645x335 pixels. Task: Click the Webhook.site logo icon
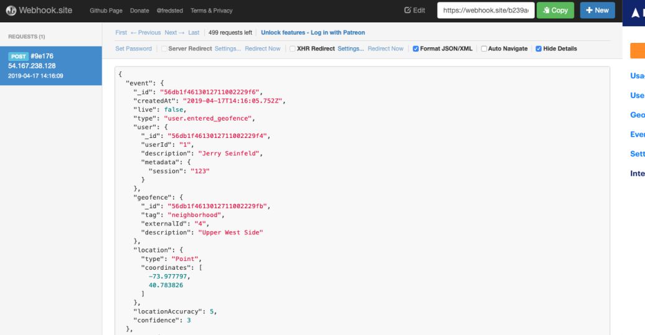pyautogui.click(x=10, y=11)
